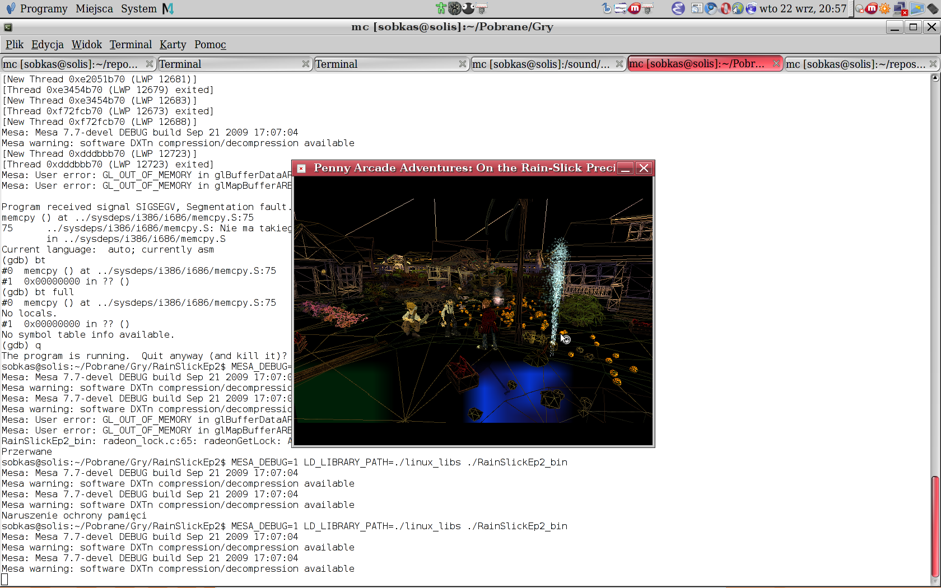Close the first mc ~/repo tab

[x=149, y=64]
